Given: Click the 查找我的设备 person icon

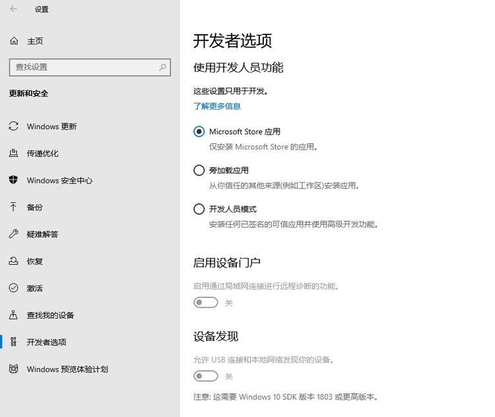Looking at the screenshot, I should [13, 315].
